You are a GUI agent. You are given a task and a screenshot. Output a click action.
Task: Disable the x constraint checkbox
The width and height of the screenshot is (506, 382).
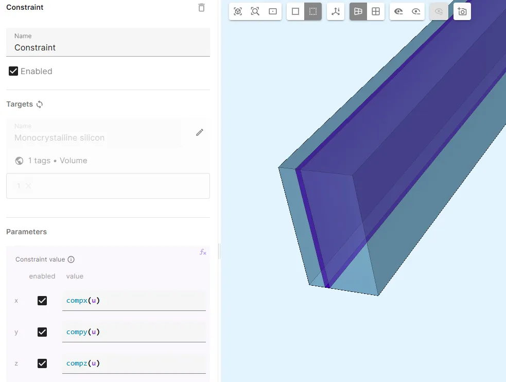42,301
